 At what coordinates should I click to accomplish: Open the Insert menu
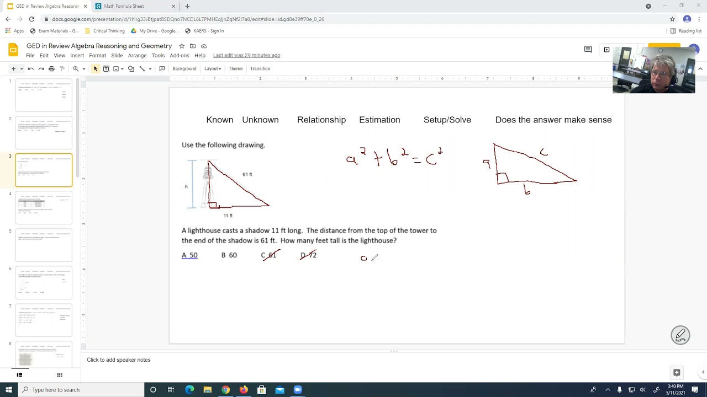77,56
